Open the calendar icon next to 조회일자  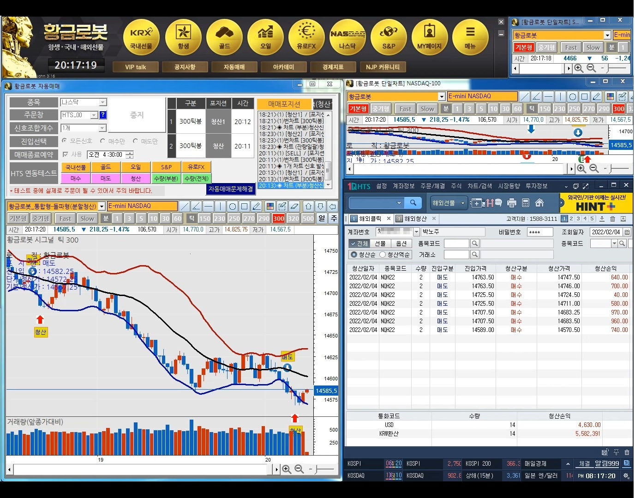627,232
